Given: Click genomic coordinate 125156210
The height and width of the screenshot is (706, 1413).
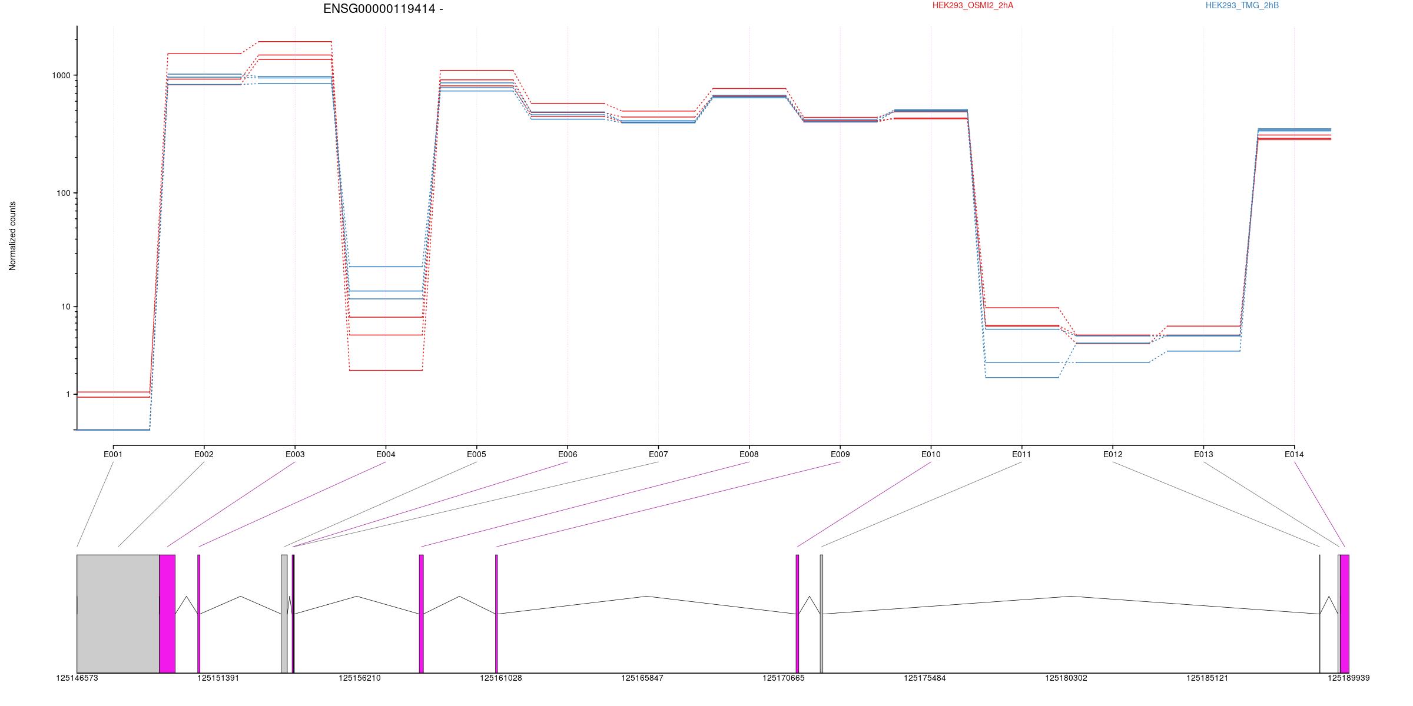Looking at the screenshot, I should point(360,678).
